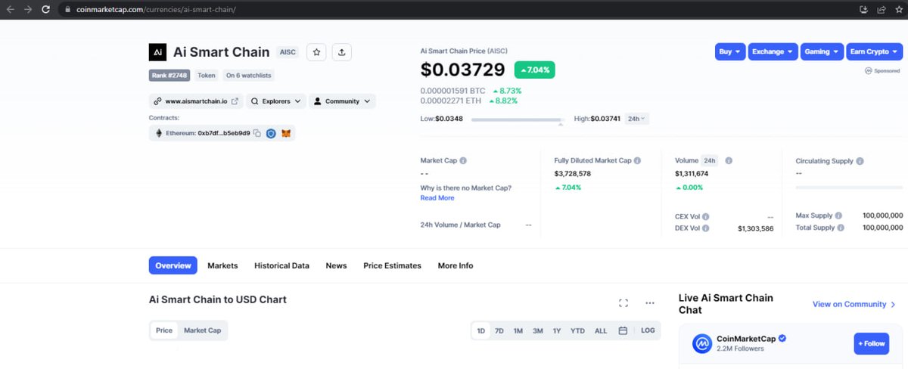908x369 pixels.
Task: Click the Token tag
Action: point(207,76)
